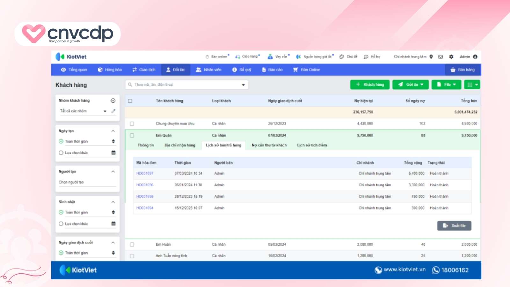Open the Báo cáo menu
510x287 pixels.
click(x=272, y=70)
